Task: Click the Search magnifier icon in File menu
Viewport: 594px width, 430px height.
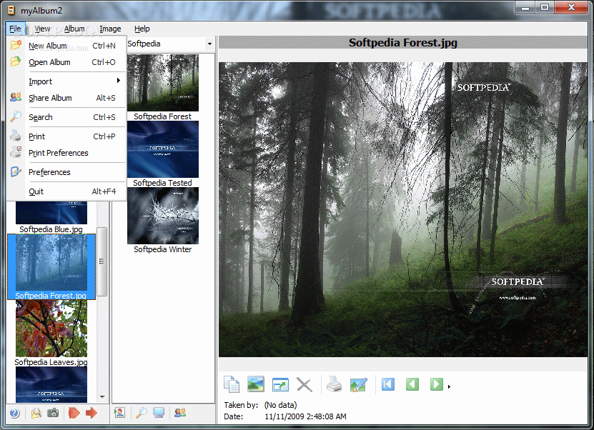Action: tap(16, 116)
